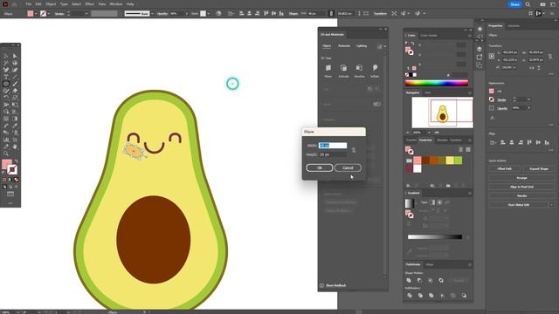Open brush definition dropdown in control bar
The image size is (559, 314).
pyautogui.click(x=152, y=14)
